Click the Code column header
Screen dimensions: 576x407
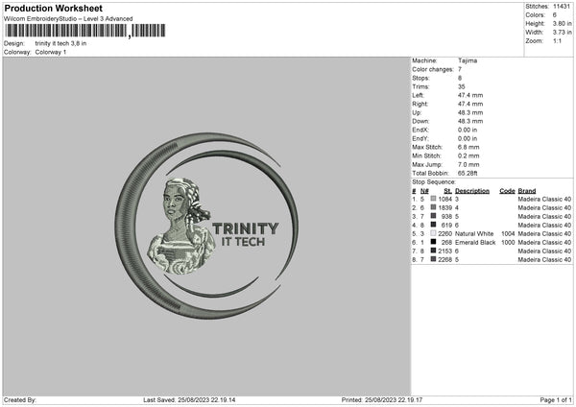click(507, 191)
